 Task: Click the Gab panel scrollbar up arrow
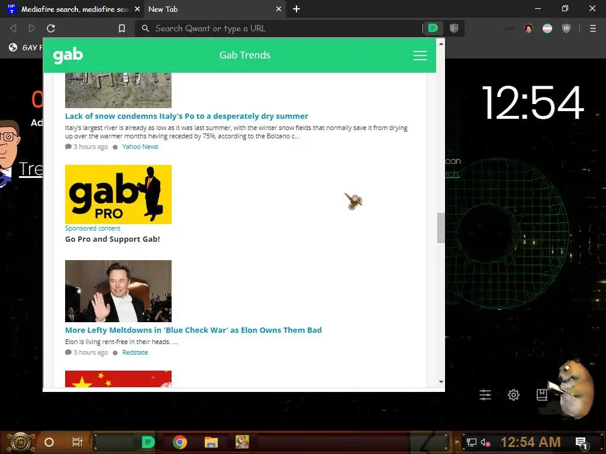(x=441, y=44)
